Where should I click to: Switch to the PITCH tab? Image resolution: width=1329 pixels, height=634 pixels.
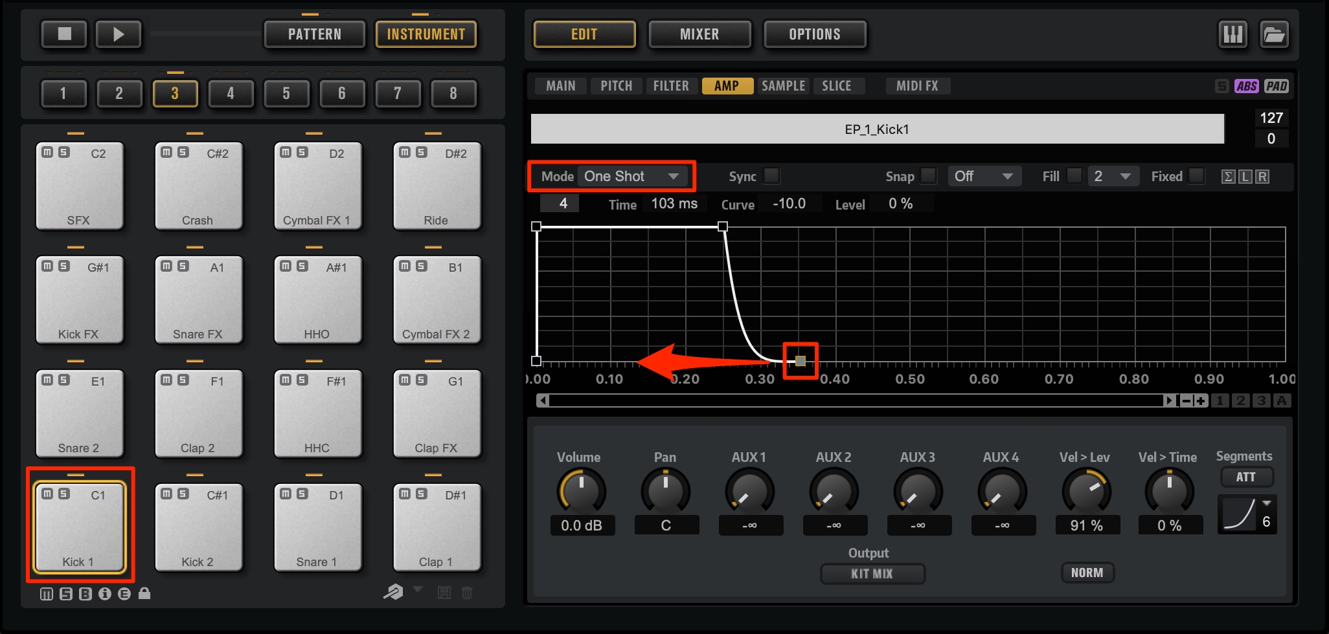616,86
